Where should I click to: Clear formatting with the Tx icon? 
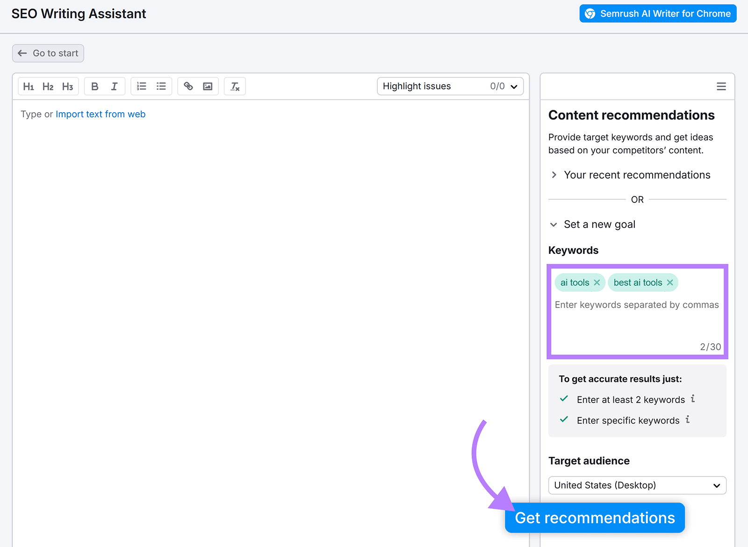click(235, 86)
